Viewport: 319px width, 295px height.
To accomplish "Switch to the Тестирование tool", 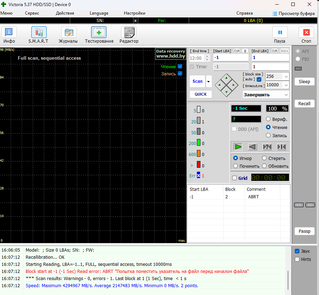I will (99, 33).
